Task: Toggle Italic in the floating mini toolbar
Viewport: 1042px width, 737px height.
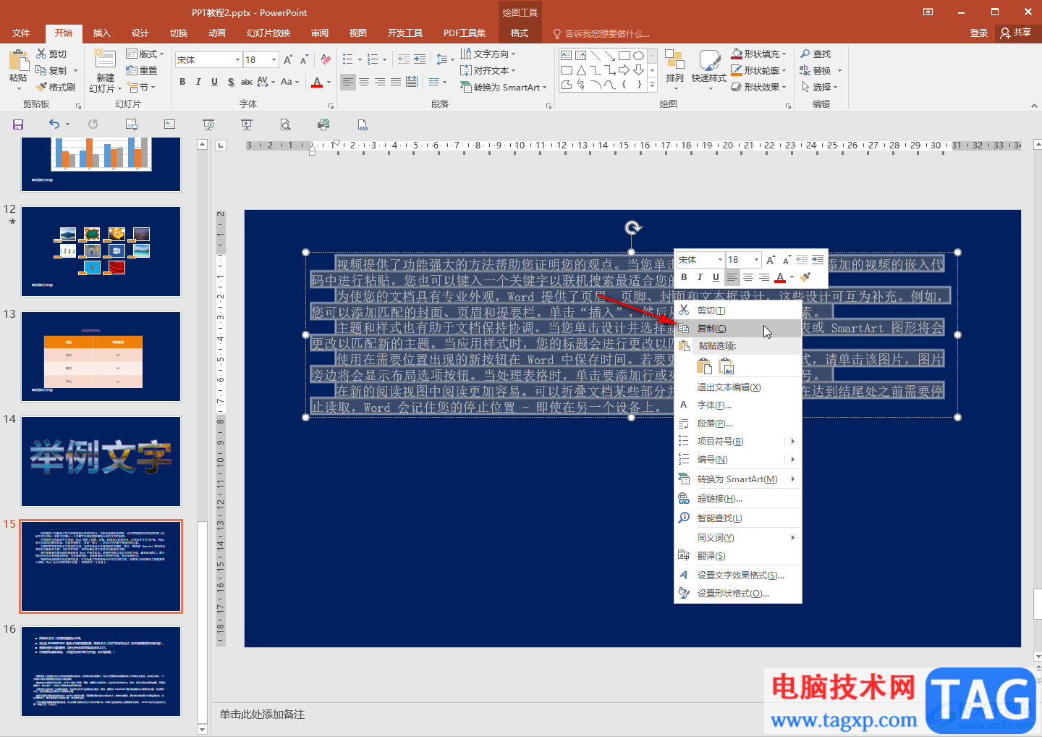Action: point(700,277)
